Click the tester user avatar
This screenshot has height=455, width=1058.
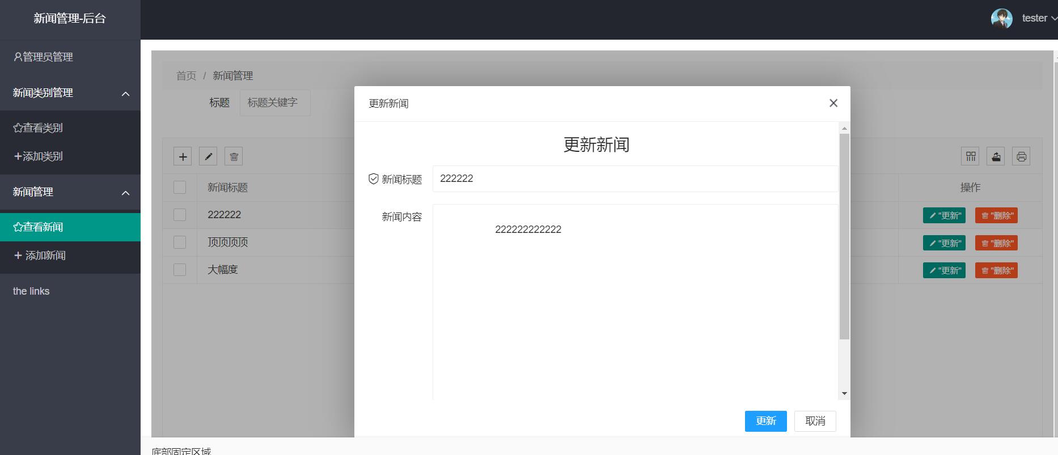click(x=1002, y=19)
